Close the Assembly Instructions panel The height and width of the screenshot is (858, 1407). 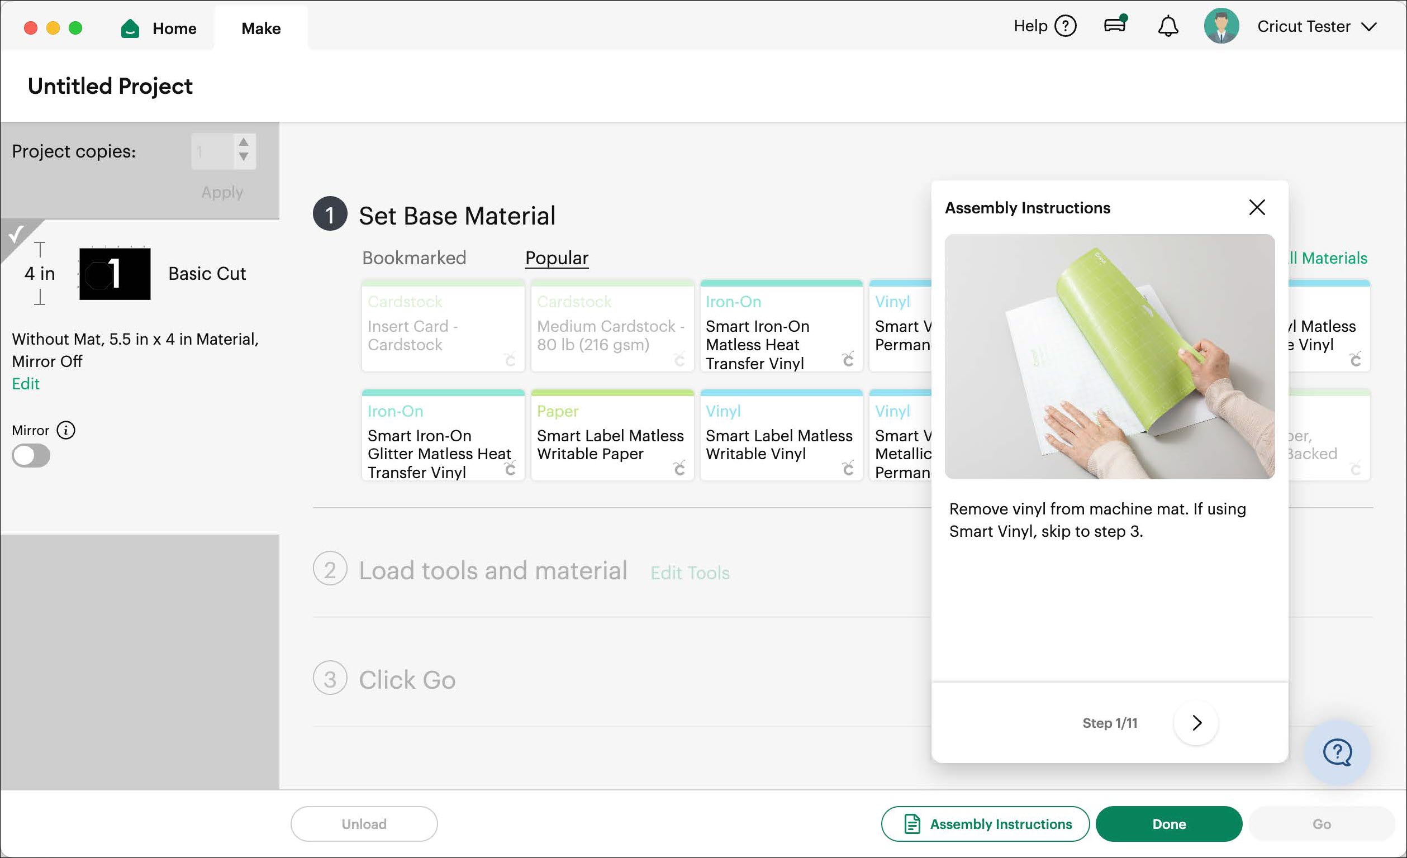tap(1257, 207)
